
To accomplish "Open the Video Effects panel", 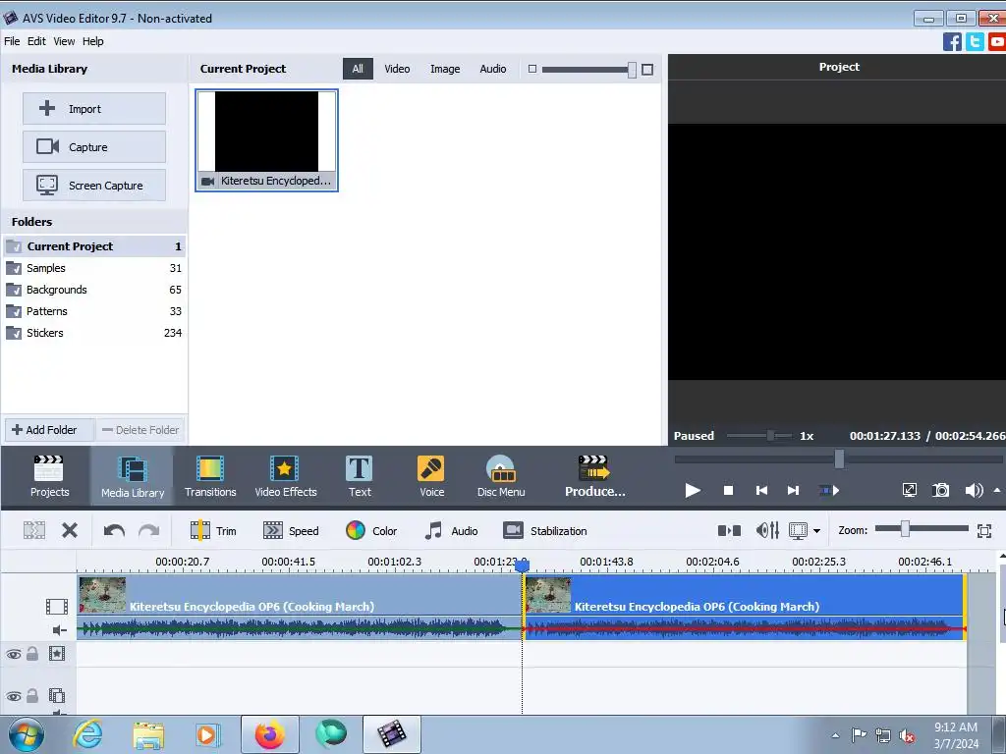I will [x=286, y=476].
